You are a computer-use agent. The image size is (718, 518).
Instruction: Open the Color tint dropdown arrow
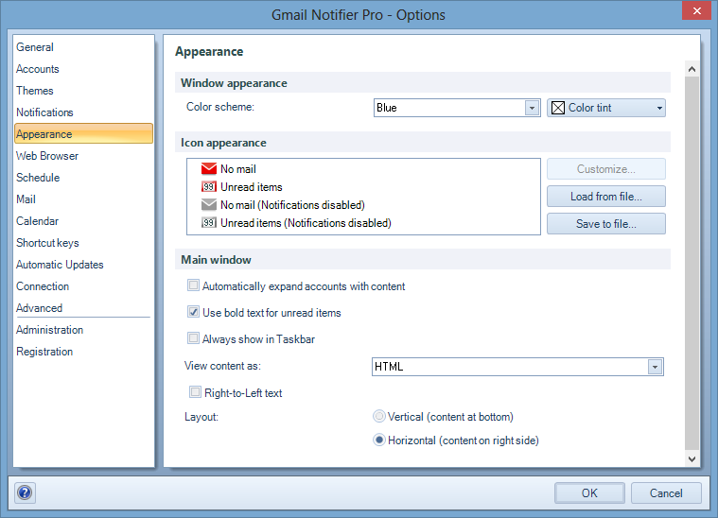coord(658,108)
